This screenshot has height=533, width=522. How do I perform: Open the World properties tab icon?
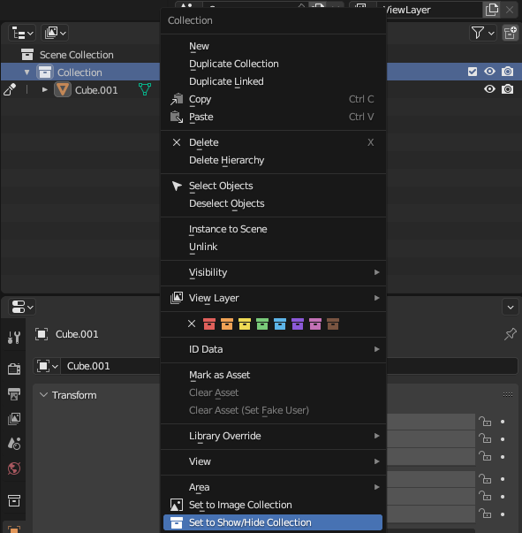[14, 468]
